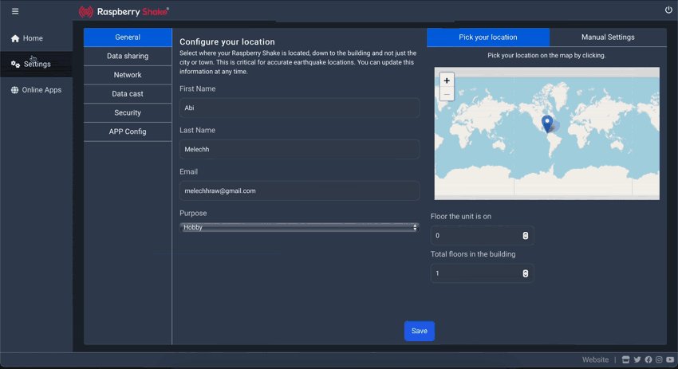Zoom out on the map
The image size is (678, 369).
447,95
